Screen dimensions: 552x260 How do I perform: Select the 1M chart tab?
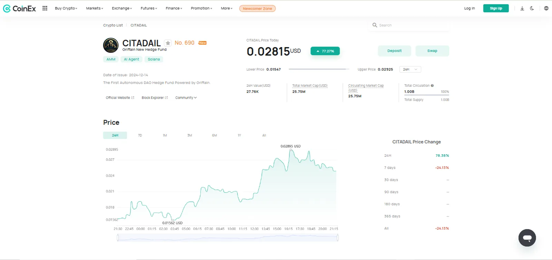click(x=165, y=135)
